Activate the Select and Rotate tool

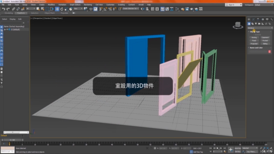click(x=62, y=9)
